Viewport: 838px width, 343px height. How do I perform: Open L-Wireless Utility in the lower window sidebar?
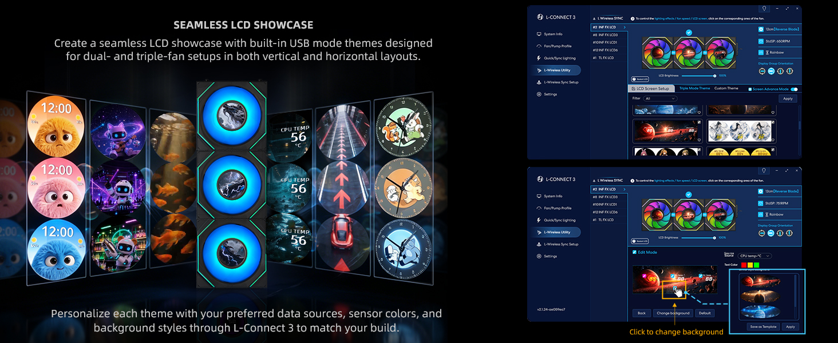click(556, 232)
